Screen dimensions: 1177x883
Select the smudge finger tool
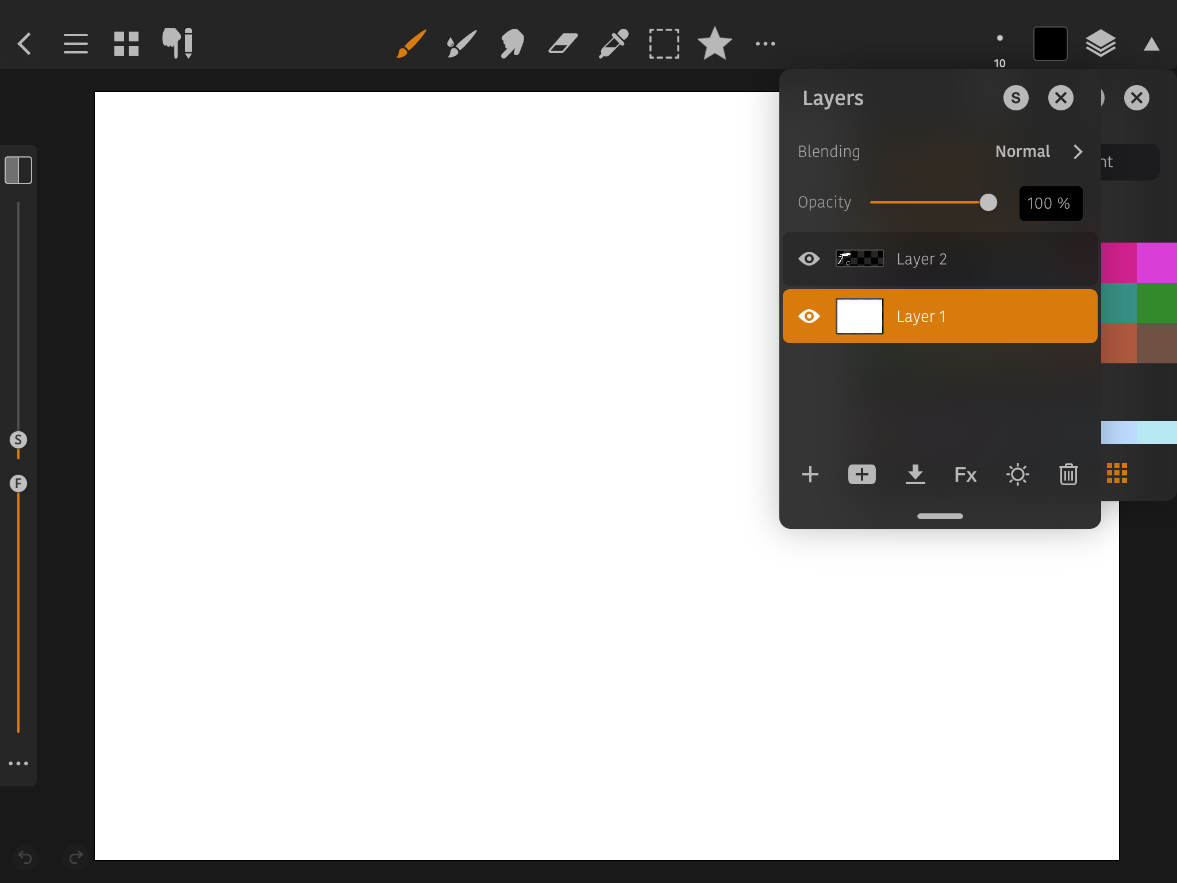point(512,44)
